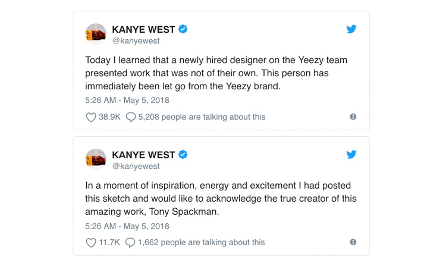Click the first tweet's text about Yeezy designer
The width and height of the screenshot is (446, 263).
[x=216, y=73]
